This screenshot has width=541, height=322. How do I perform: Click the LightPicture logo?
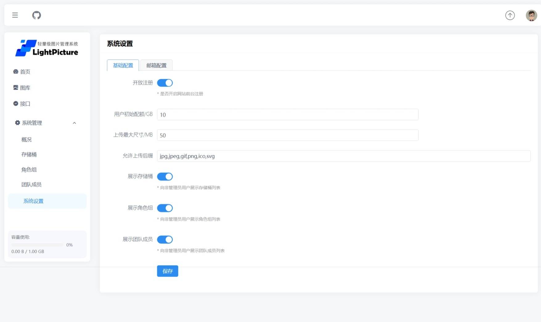[x=47, y=48]
